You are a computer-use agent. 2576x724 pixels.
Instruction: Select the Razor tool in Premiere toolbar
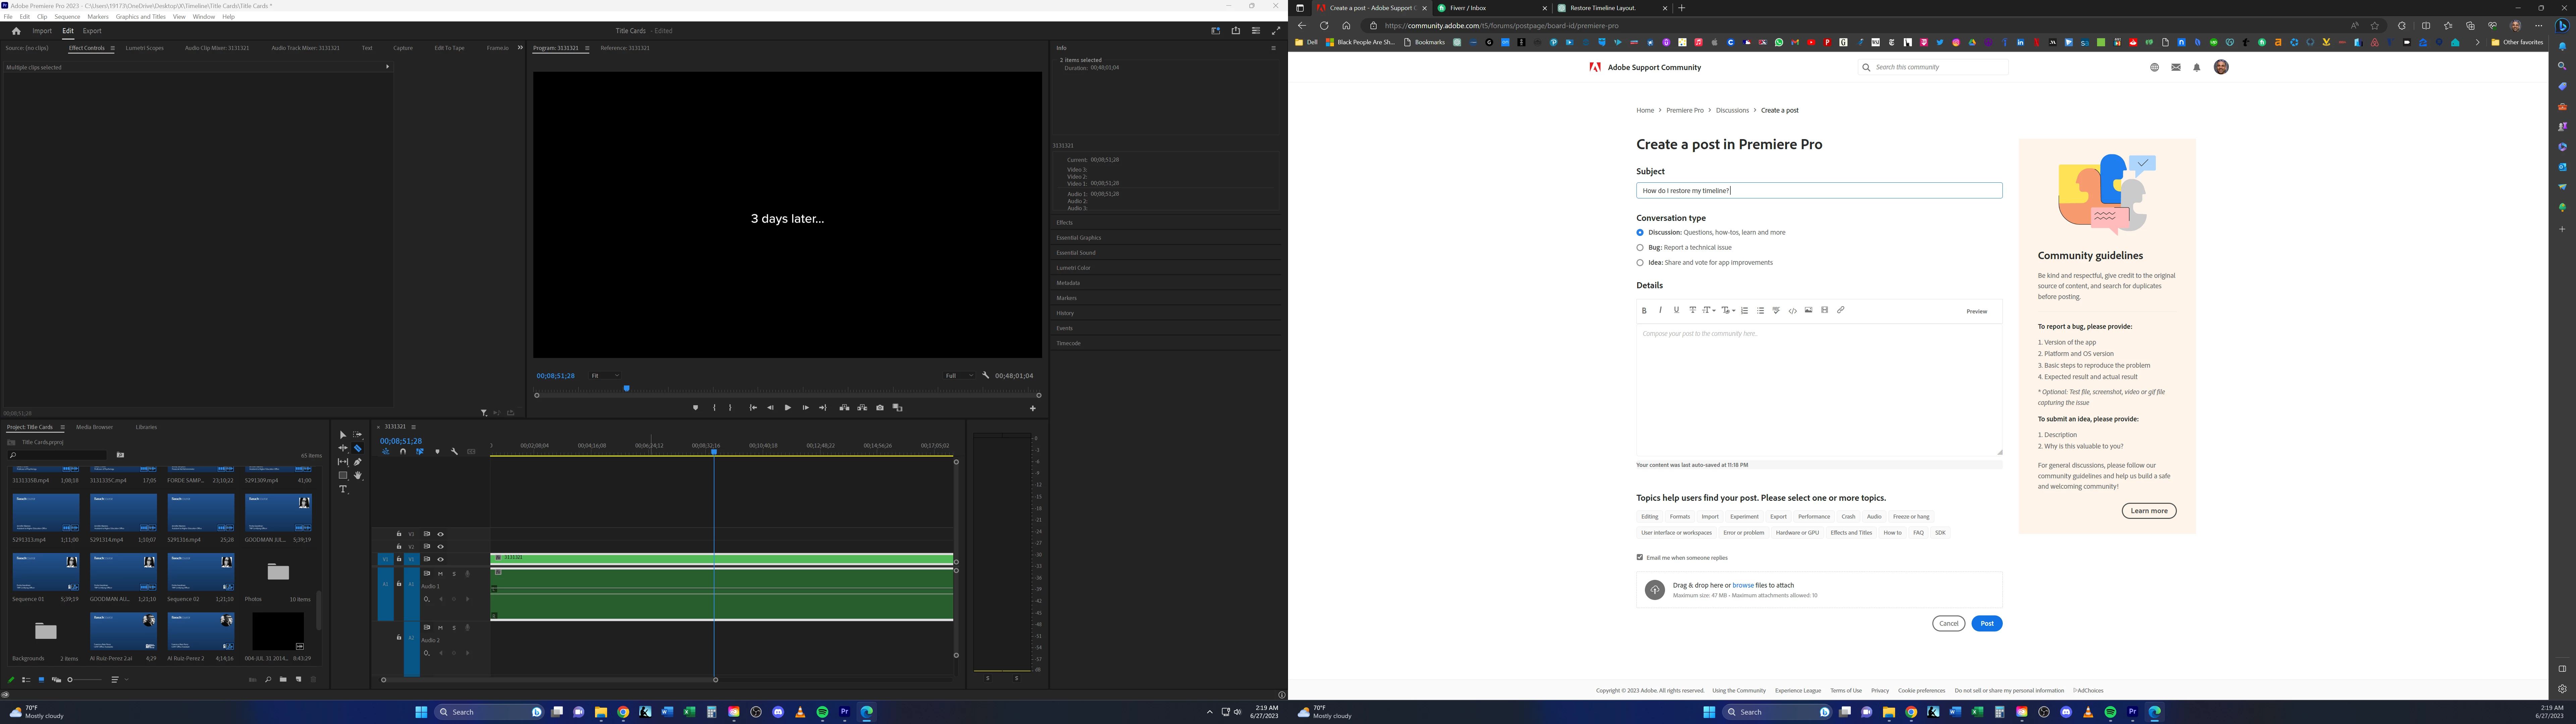358,448
